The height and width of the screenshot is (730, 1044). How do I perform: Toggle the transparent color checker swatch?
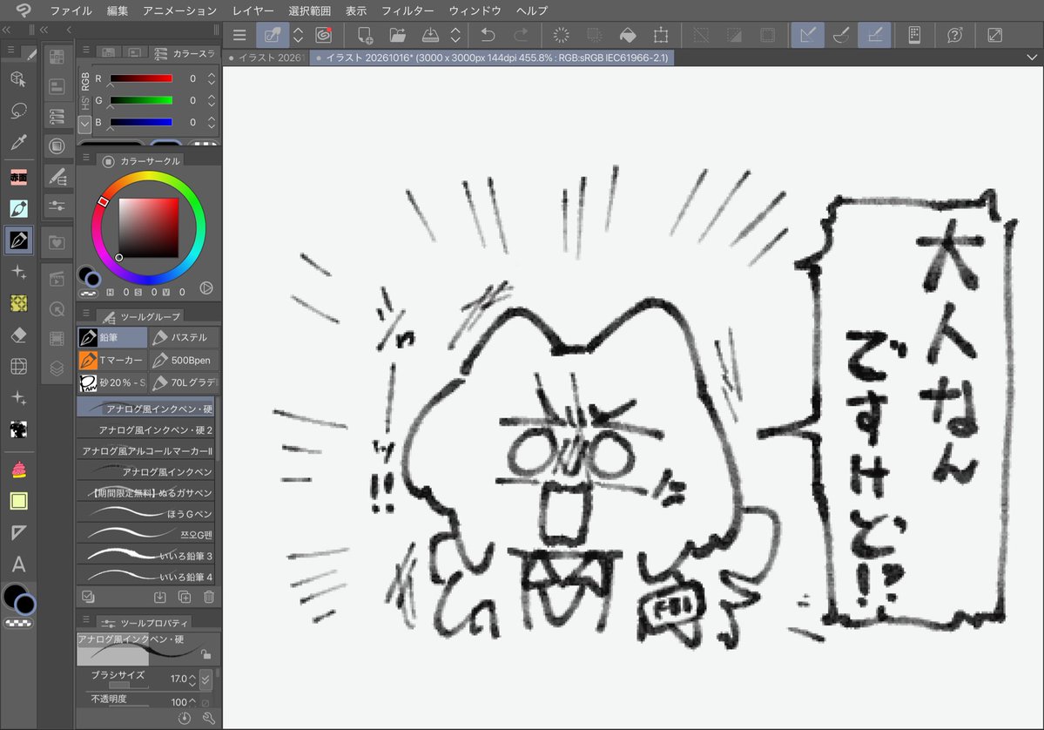coord(18,624)
